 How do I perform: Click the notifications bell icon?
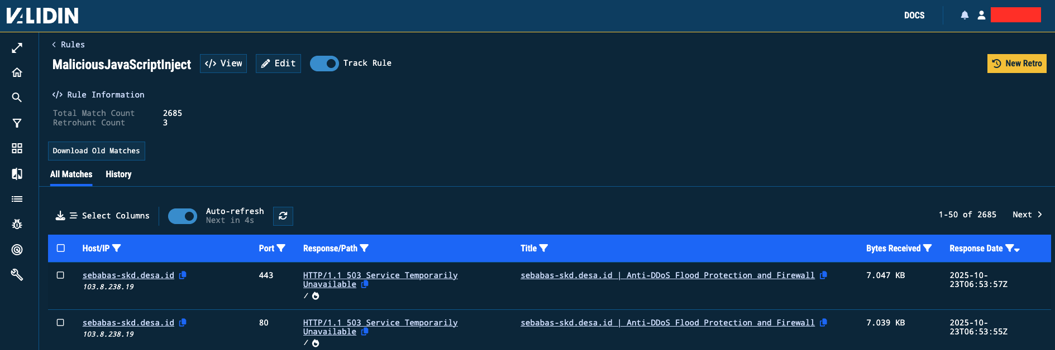(965, 16)
